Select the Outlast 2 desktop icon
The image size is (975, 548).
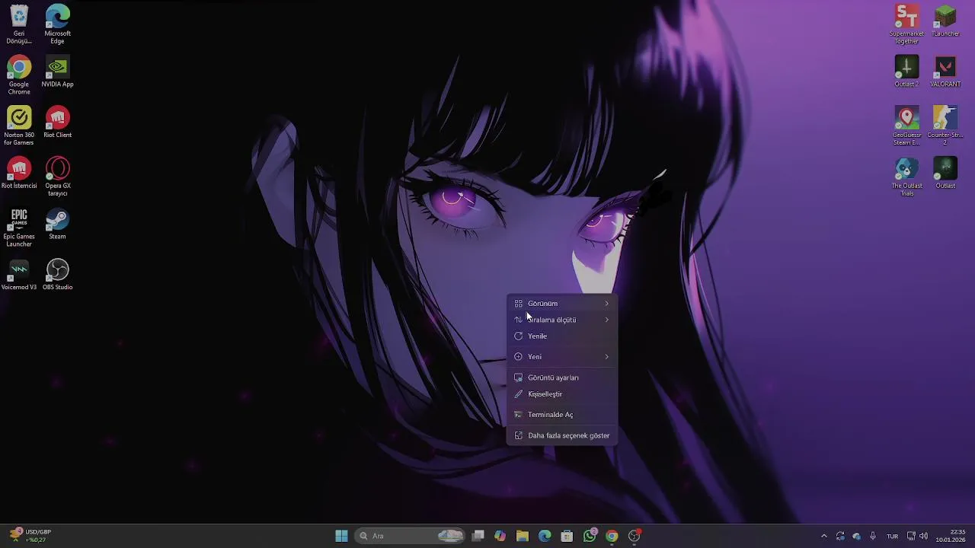pyautogui.click(x=906, y=72)
